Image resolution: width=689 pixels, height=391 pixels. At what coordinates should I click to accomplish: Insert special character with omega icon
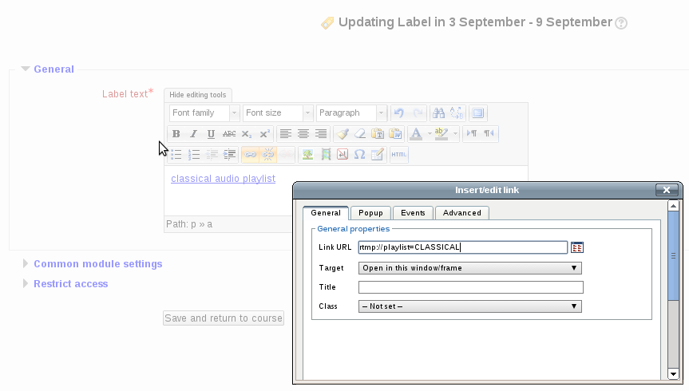pos(360,155)
